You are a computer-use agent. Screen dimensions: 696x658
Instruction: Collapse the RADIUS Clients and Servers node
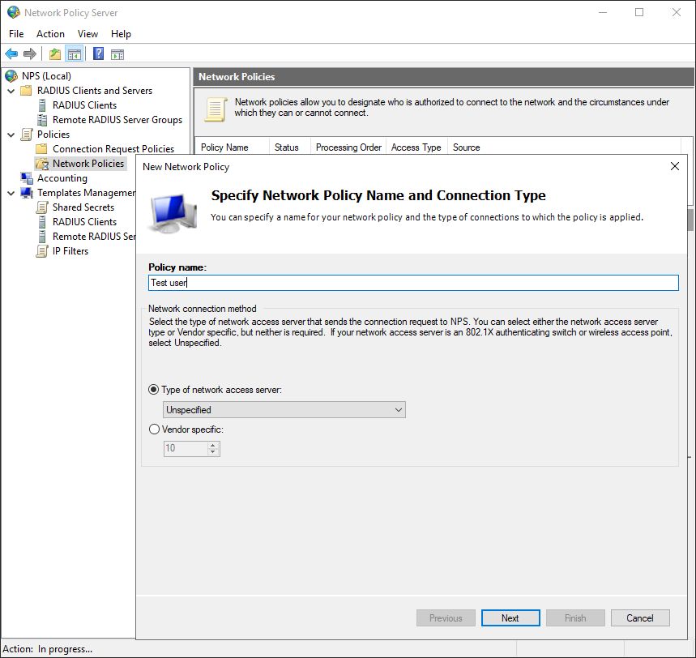point(11,91)
